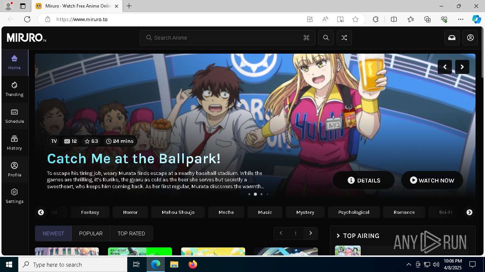Open Firefox from the taskbar
Viewport: 485px width, 272px height.
(x=193, y=264)
